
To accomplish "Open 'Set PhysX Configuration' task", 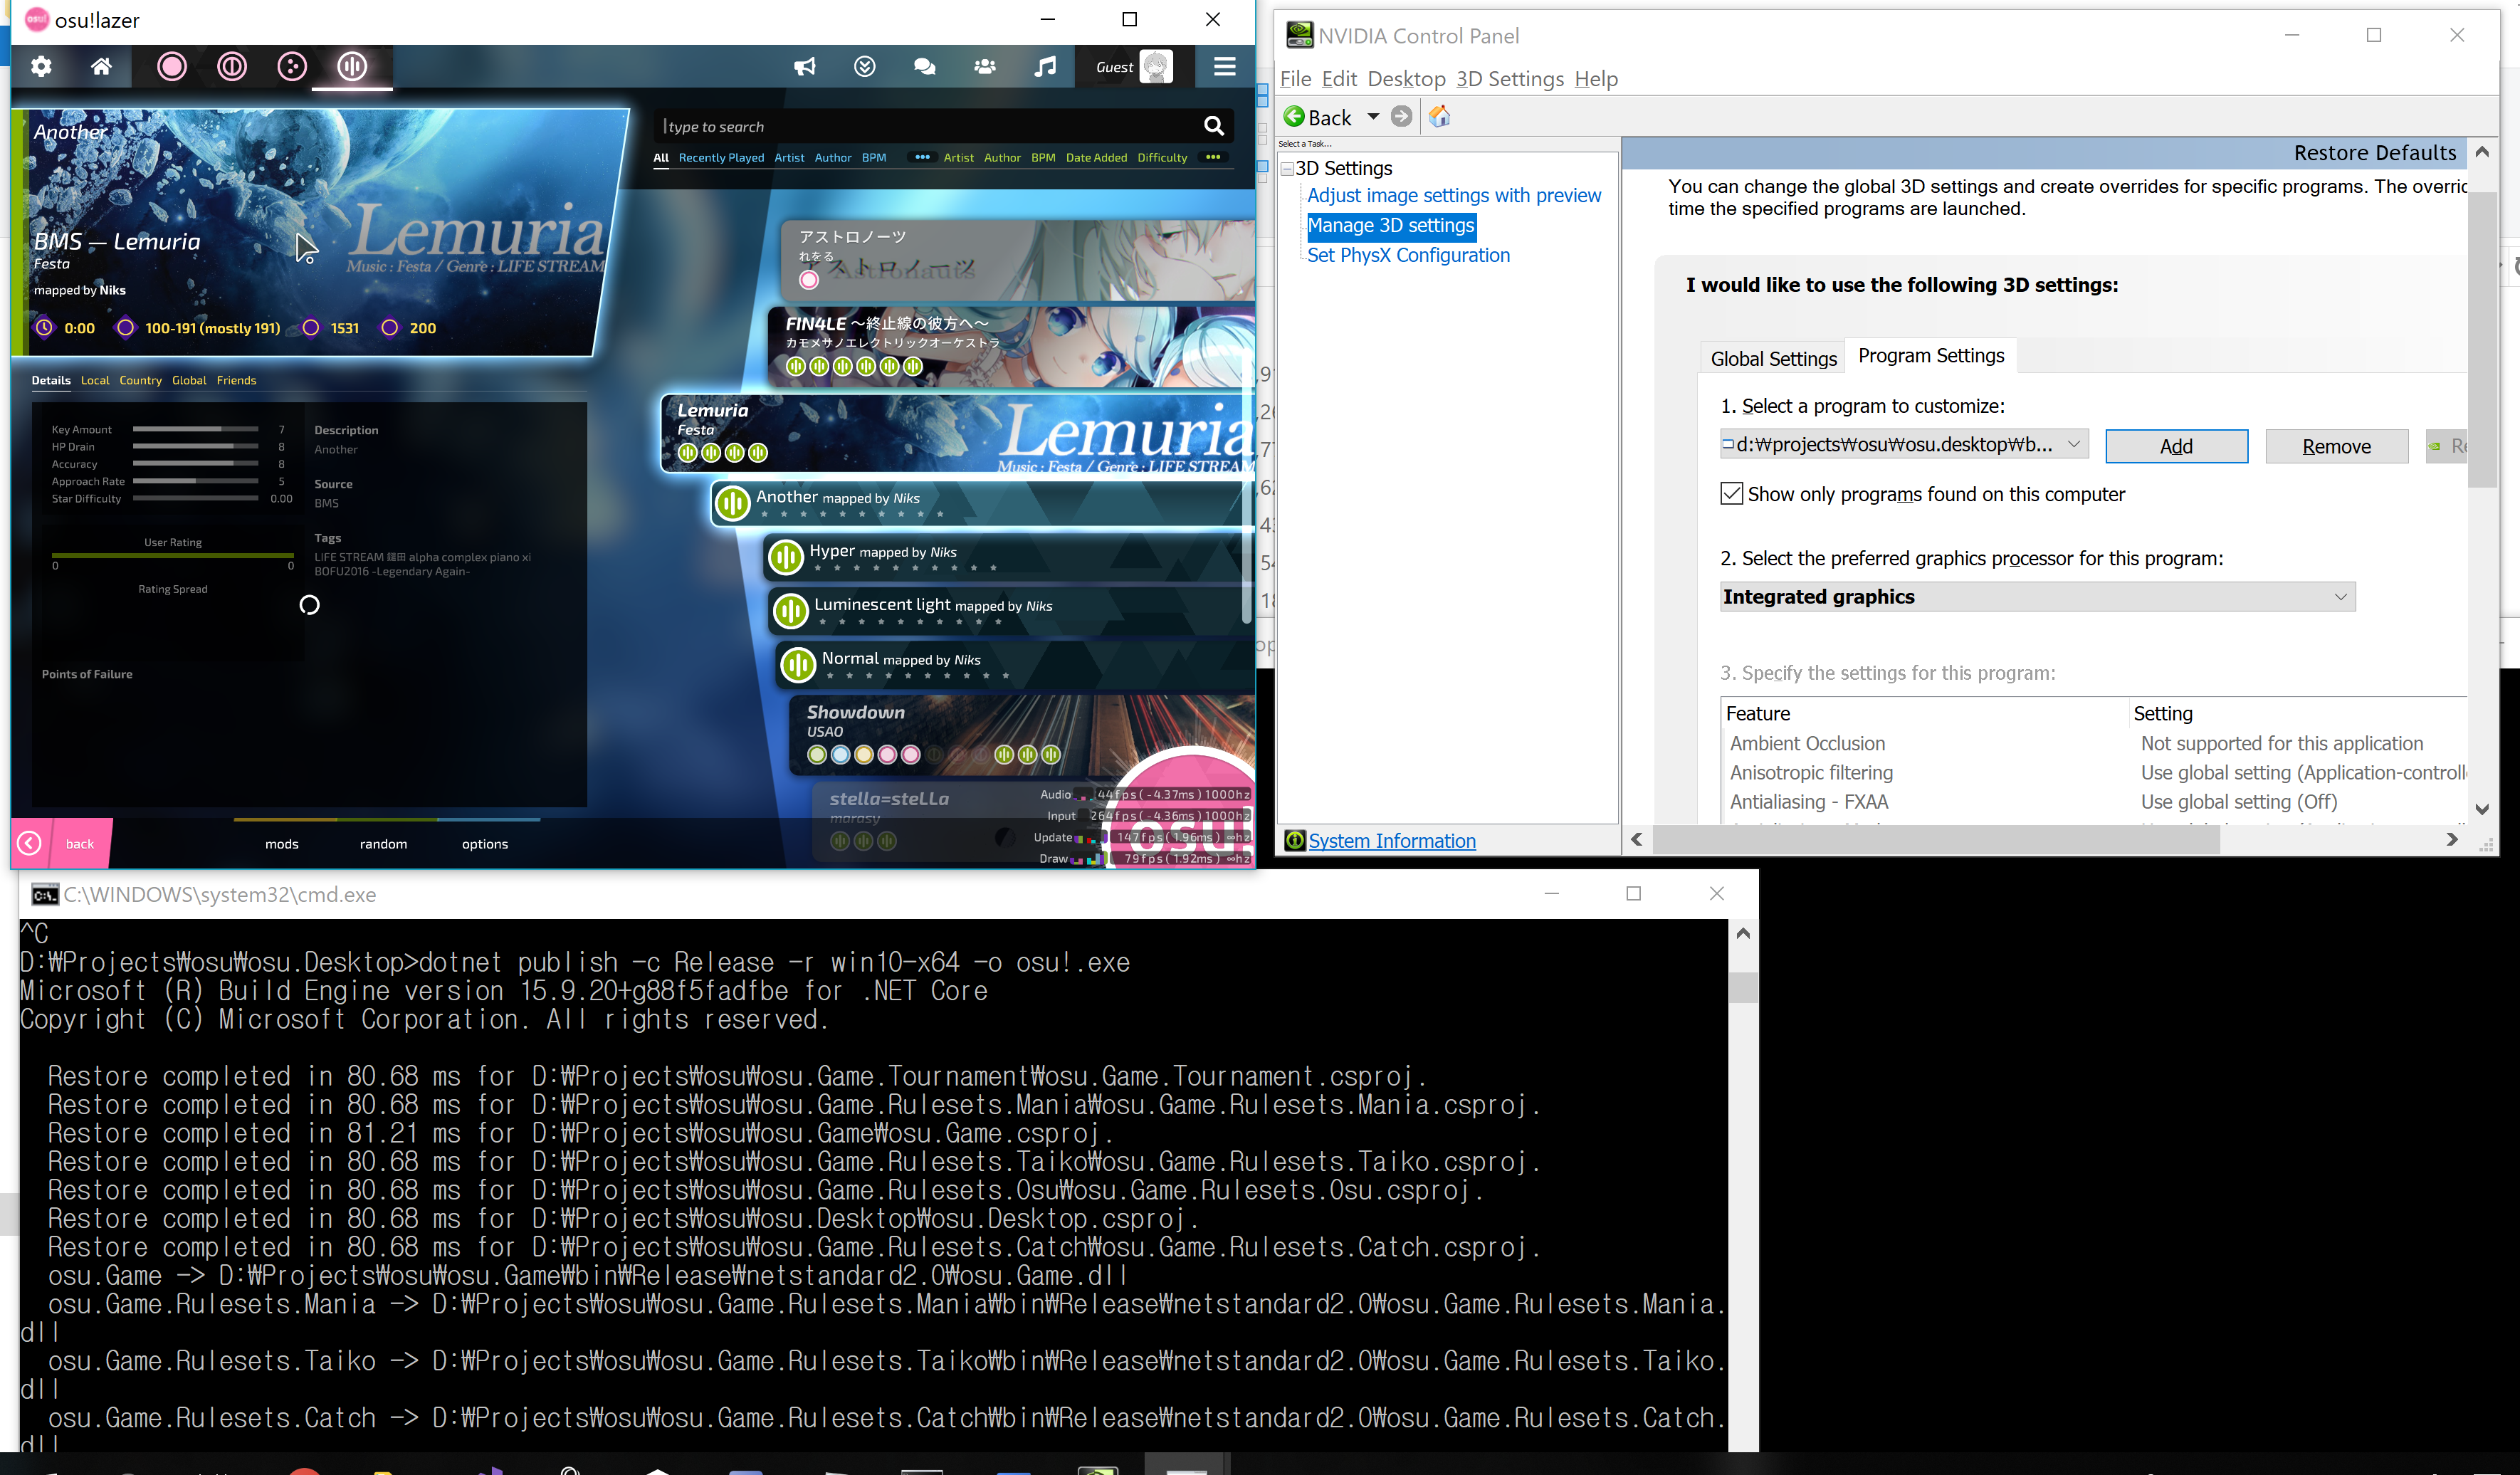I will click(x=1408, y=255).
